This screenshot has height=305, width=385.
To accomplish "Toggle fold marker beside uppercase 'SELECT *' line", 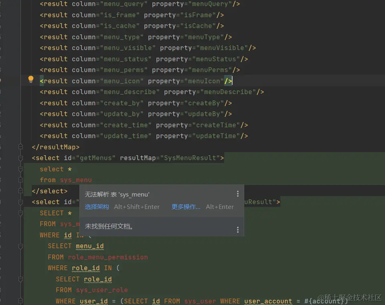I will coord(20,213).
